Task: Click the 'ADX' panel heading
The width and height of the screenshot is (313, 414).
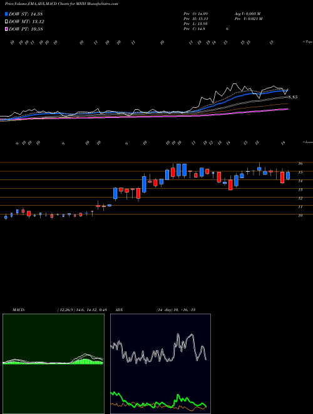Action: (x=119, y=310)
